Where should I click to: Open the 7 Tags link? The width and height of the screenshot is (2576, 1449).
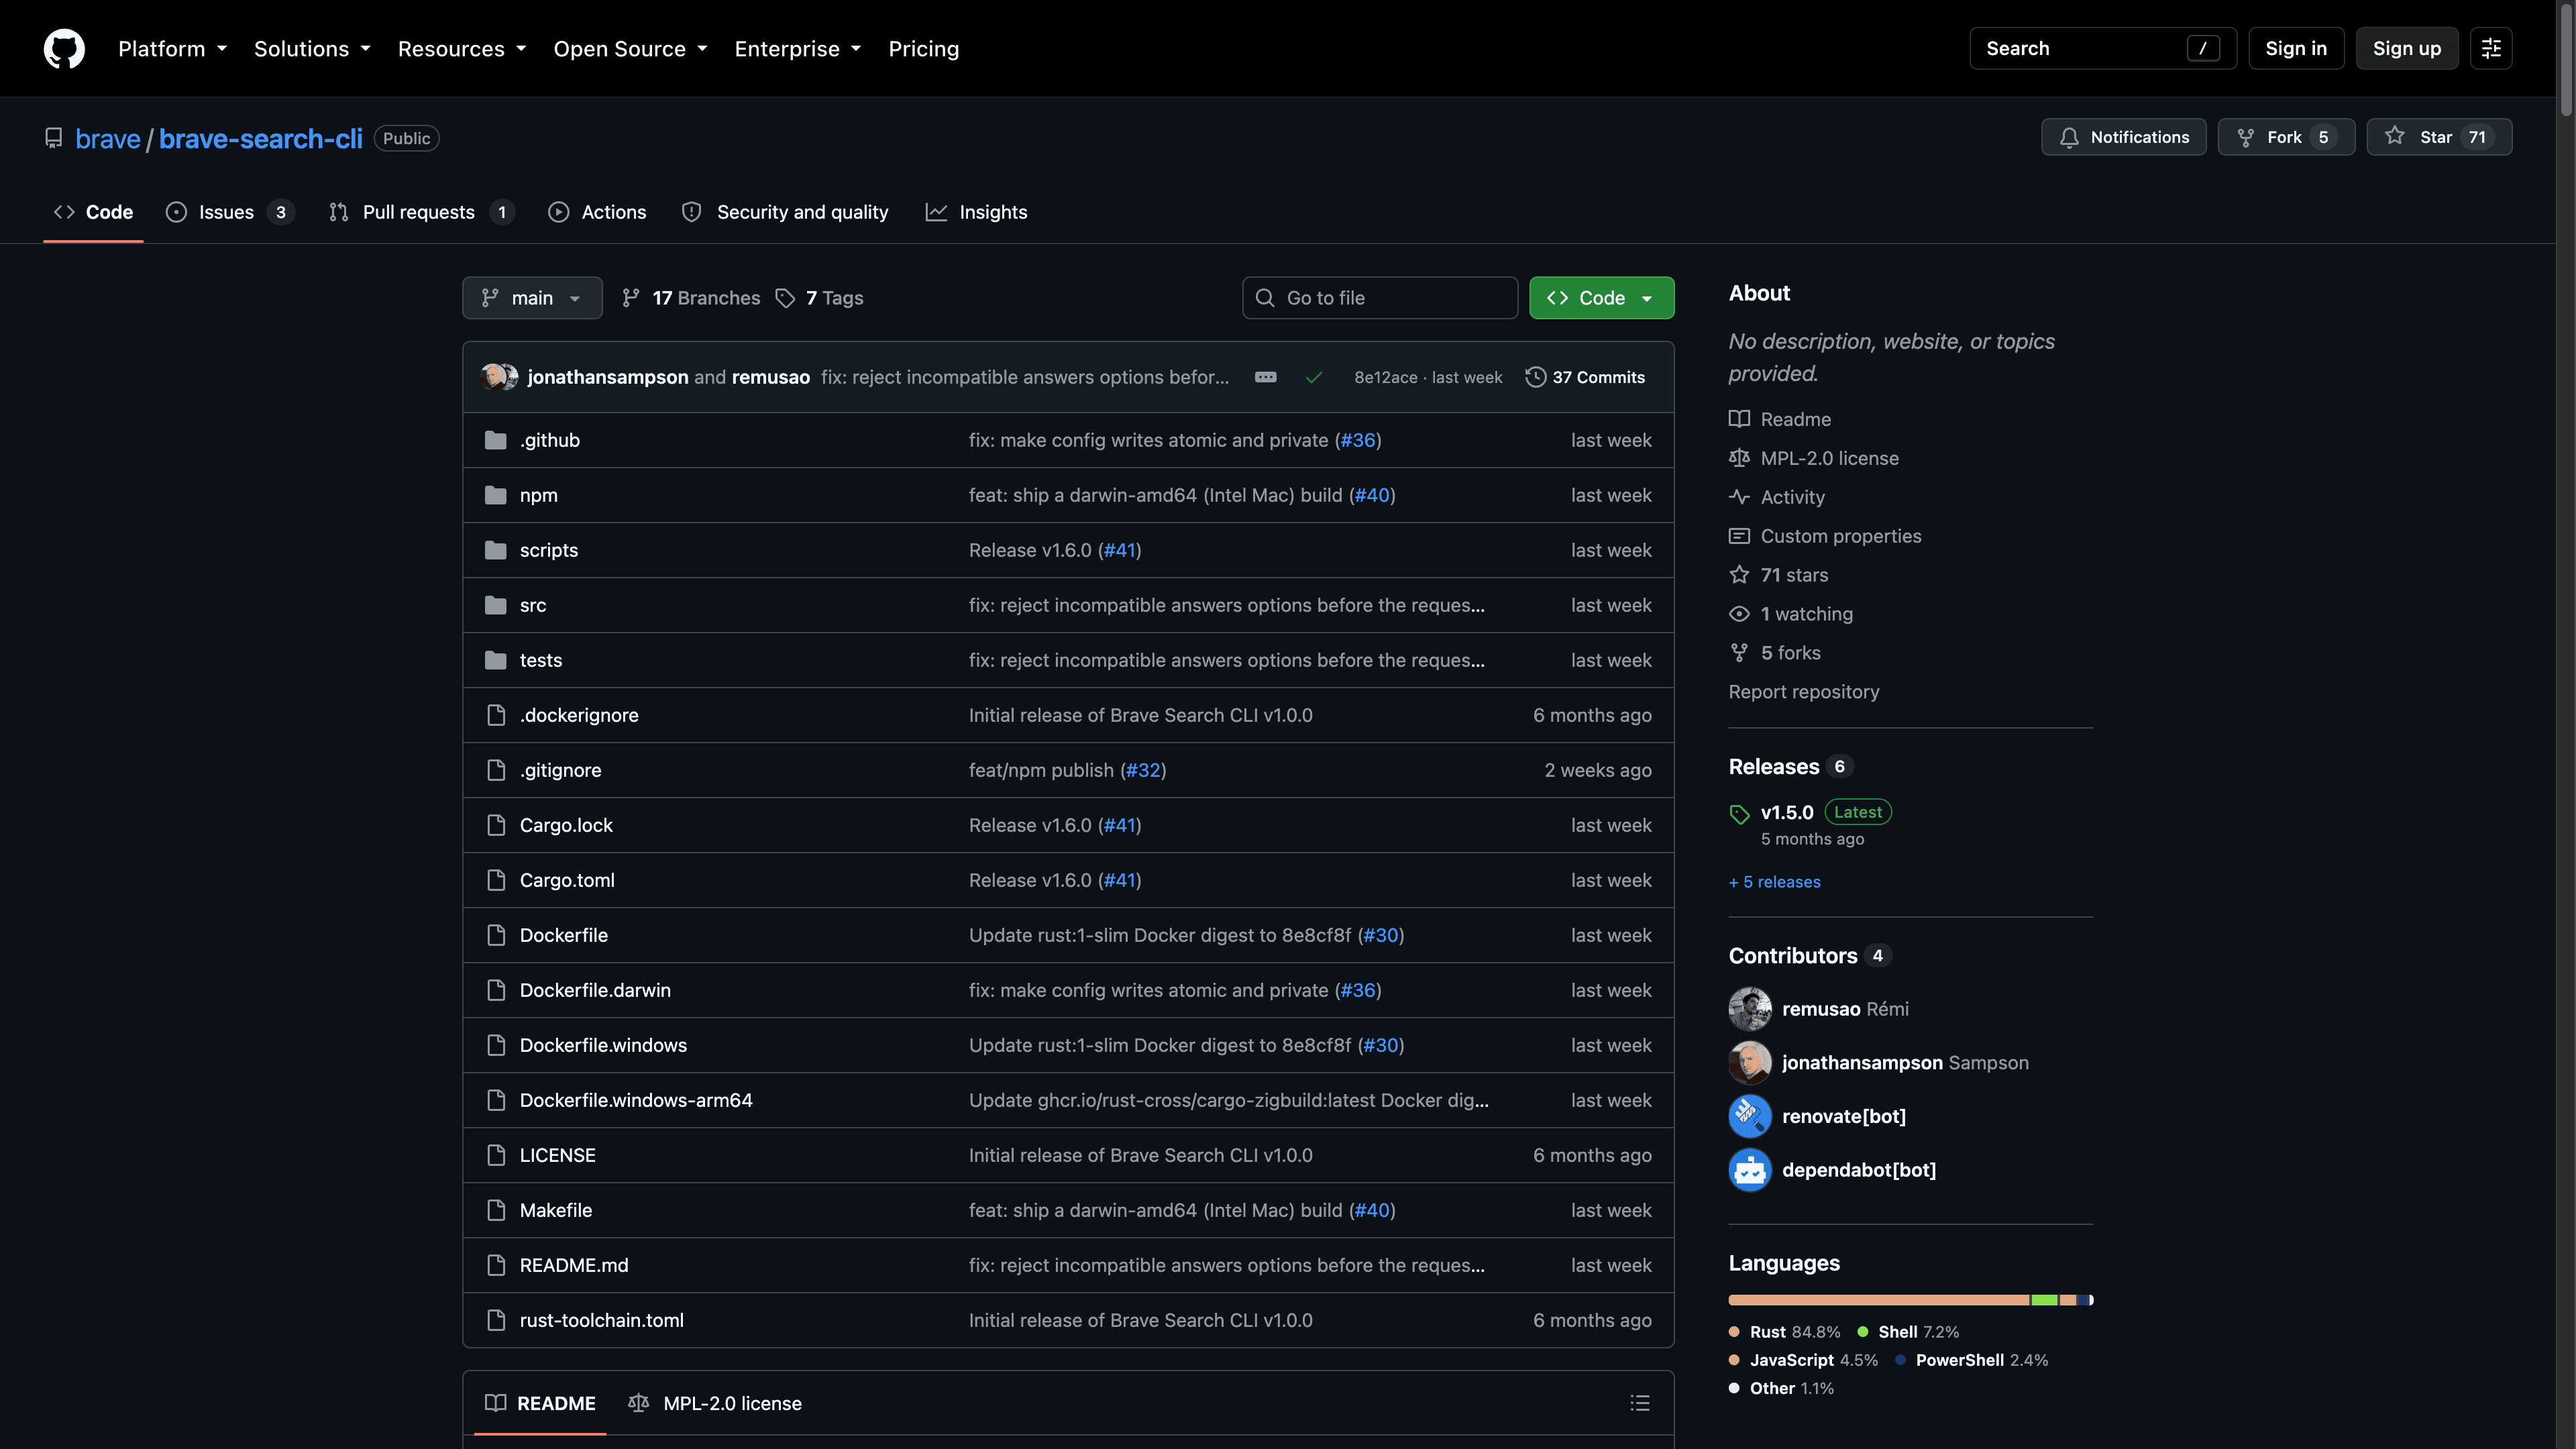click(819, 298)
